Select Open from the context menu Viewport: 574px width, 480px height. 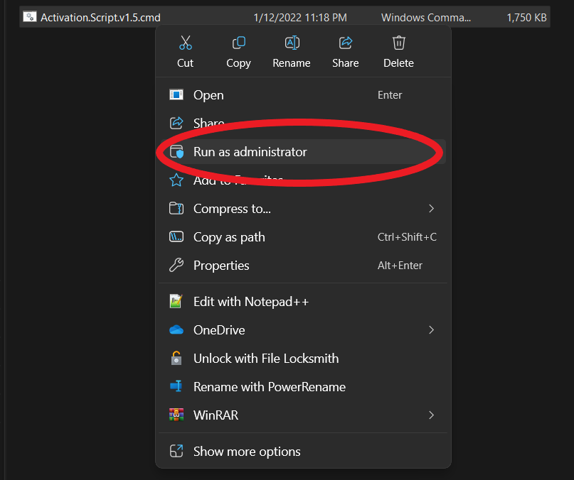click(208, 95)
